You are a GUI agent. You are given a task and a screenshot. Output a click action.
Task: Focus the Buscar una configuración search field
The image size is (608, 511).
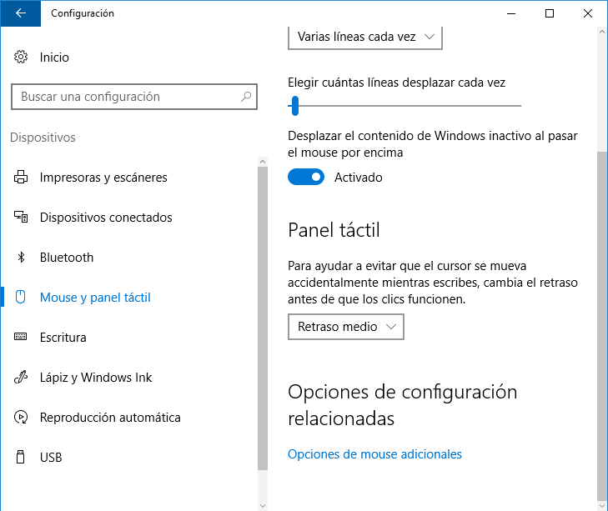point(125,97)
